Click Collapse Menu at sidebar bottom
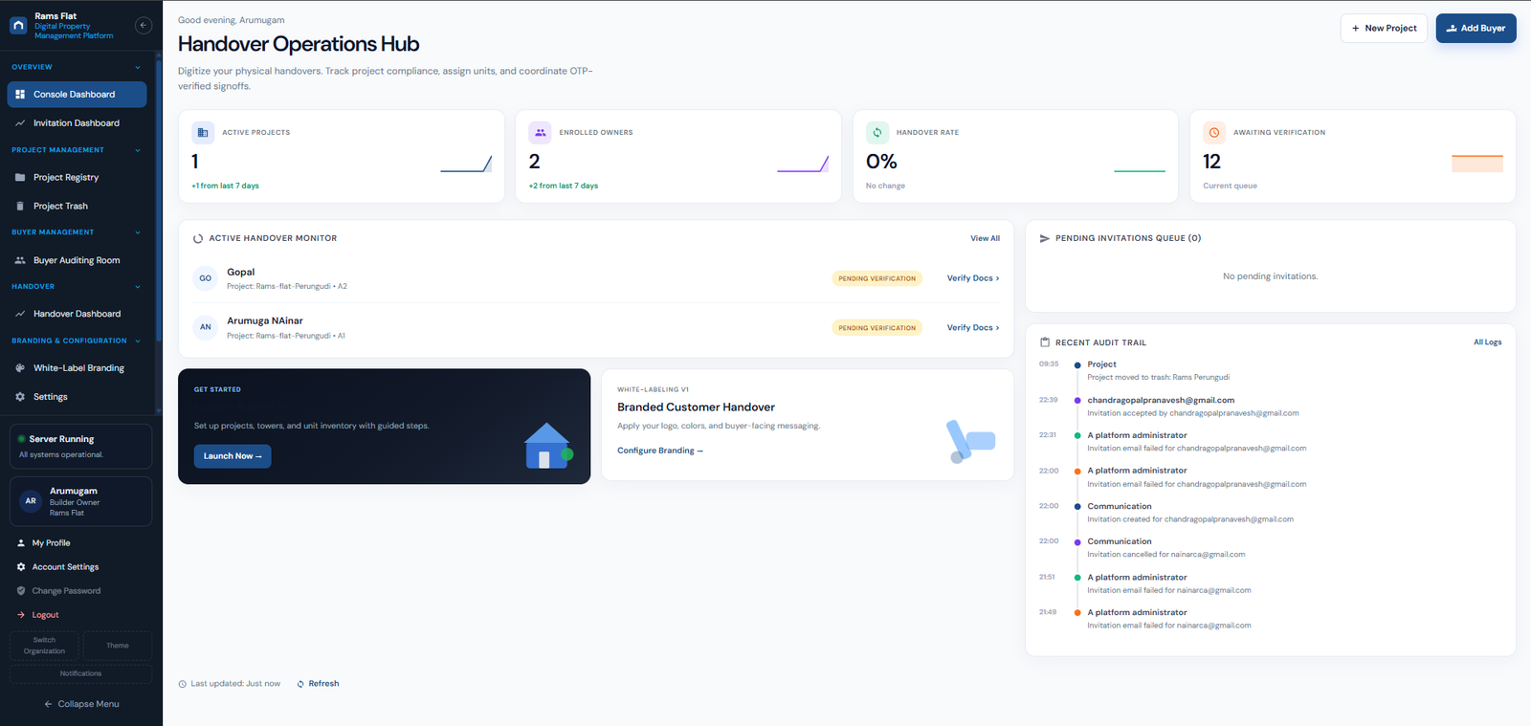 click(81, 704)
